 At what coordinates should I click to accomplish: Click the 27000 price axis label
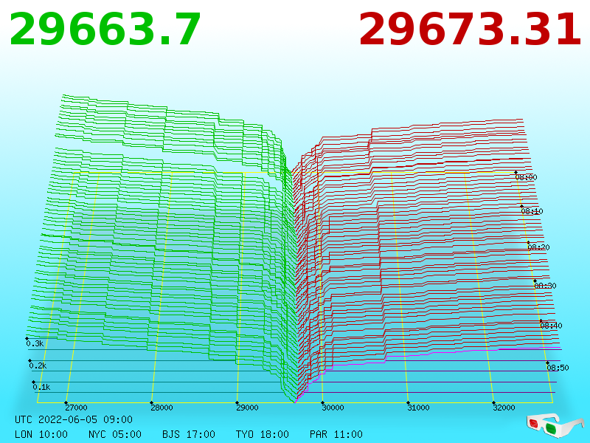[x=76, y=408]
